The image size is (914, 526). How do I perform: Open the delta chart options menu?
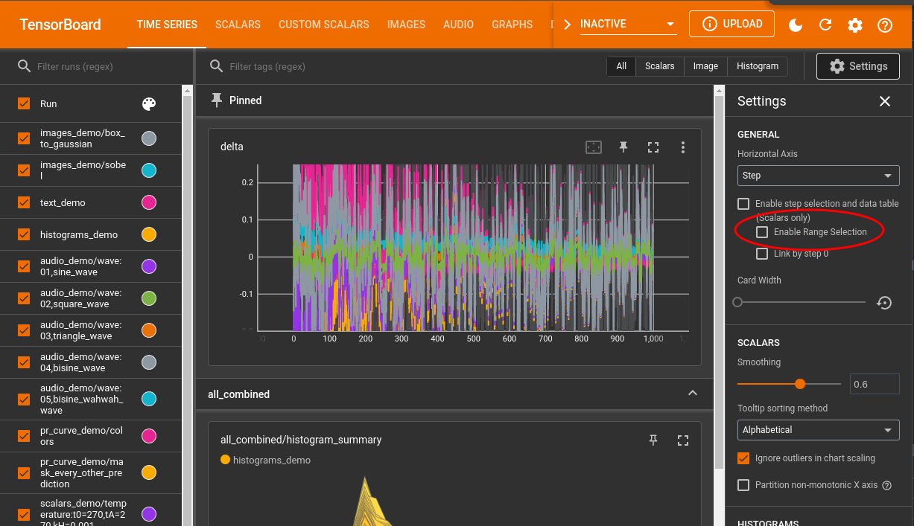tap(683, 147)
